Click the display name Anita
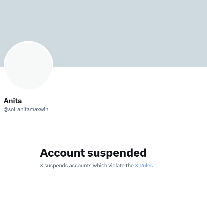 coord(13,101)
